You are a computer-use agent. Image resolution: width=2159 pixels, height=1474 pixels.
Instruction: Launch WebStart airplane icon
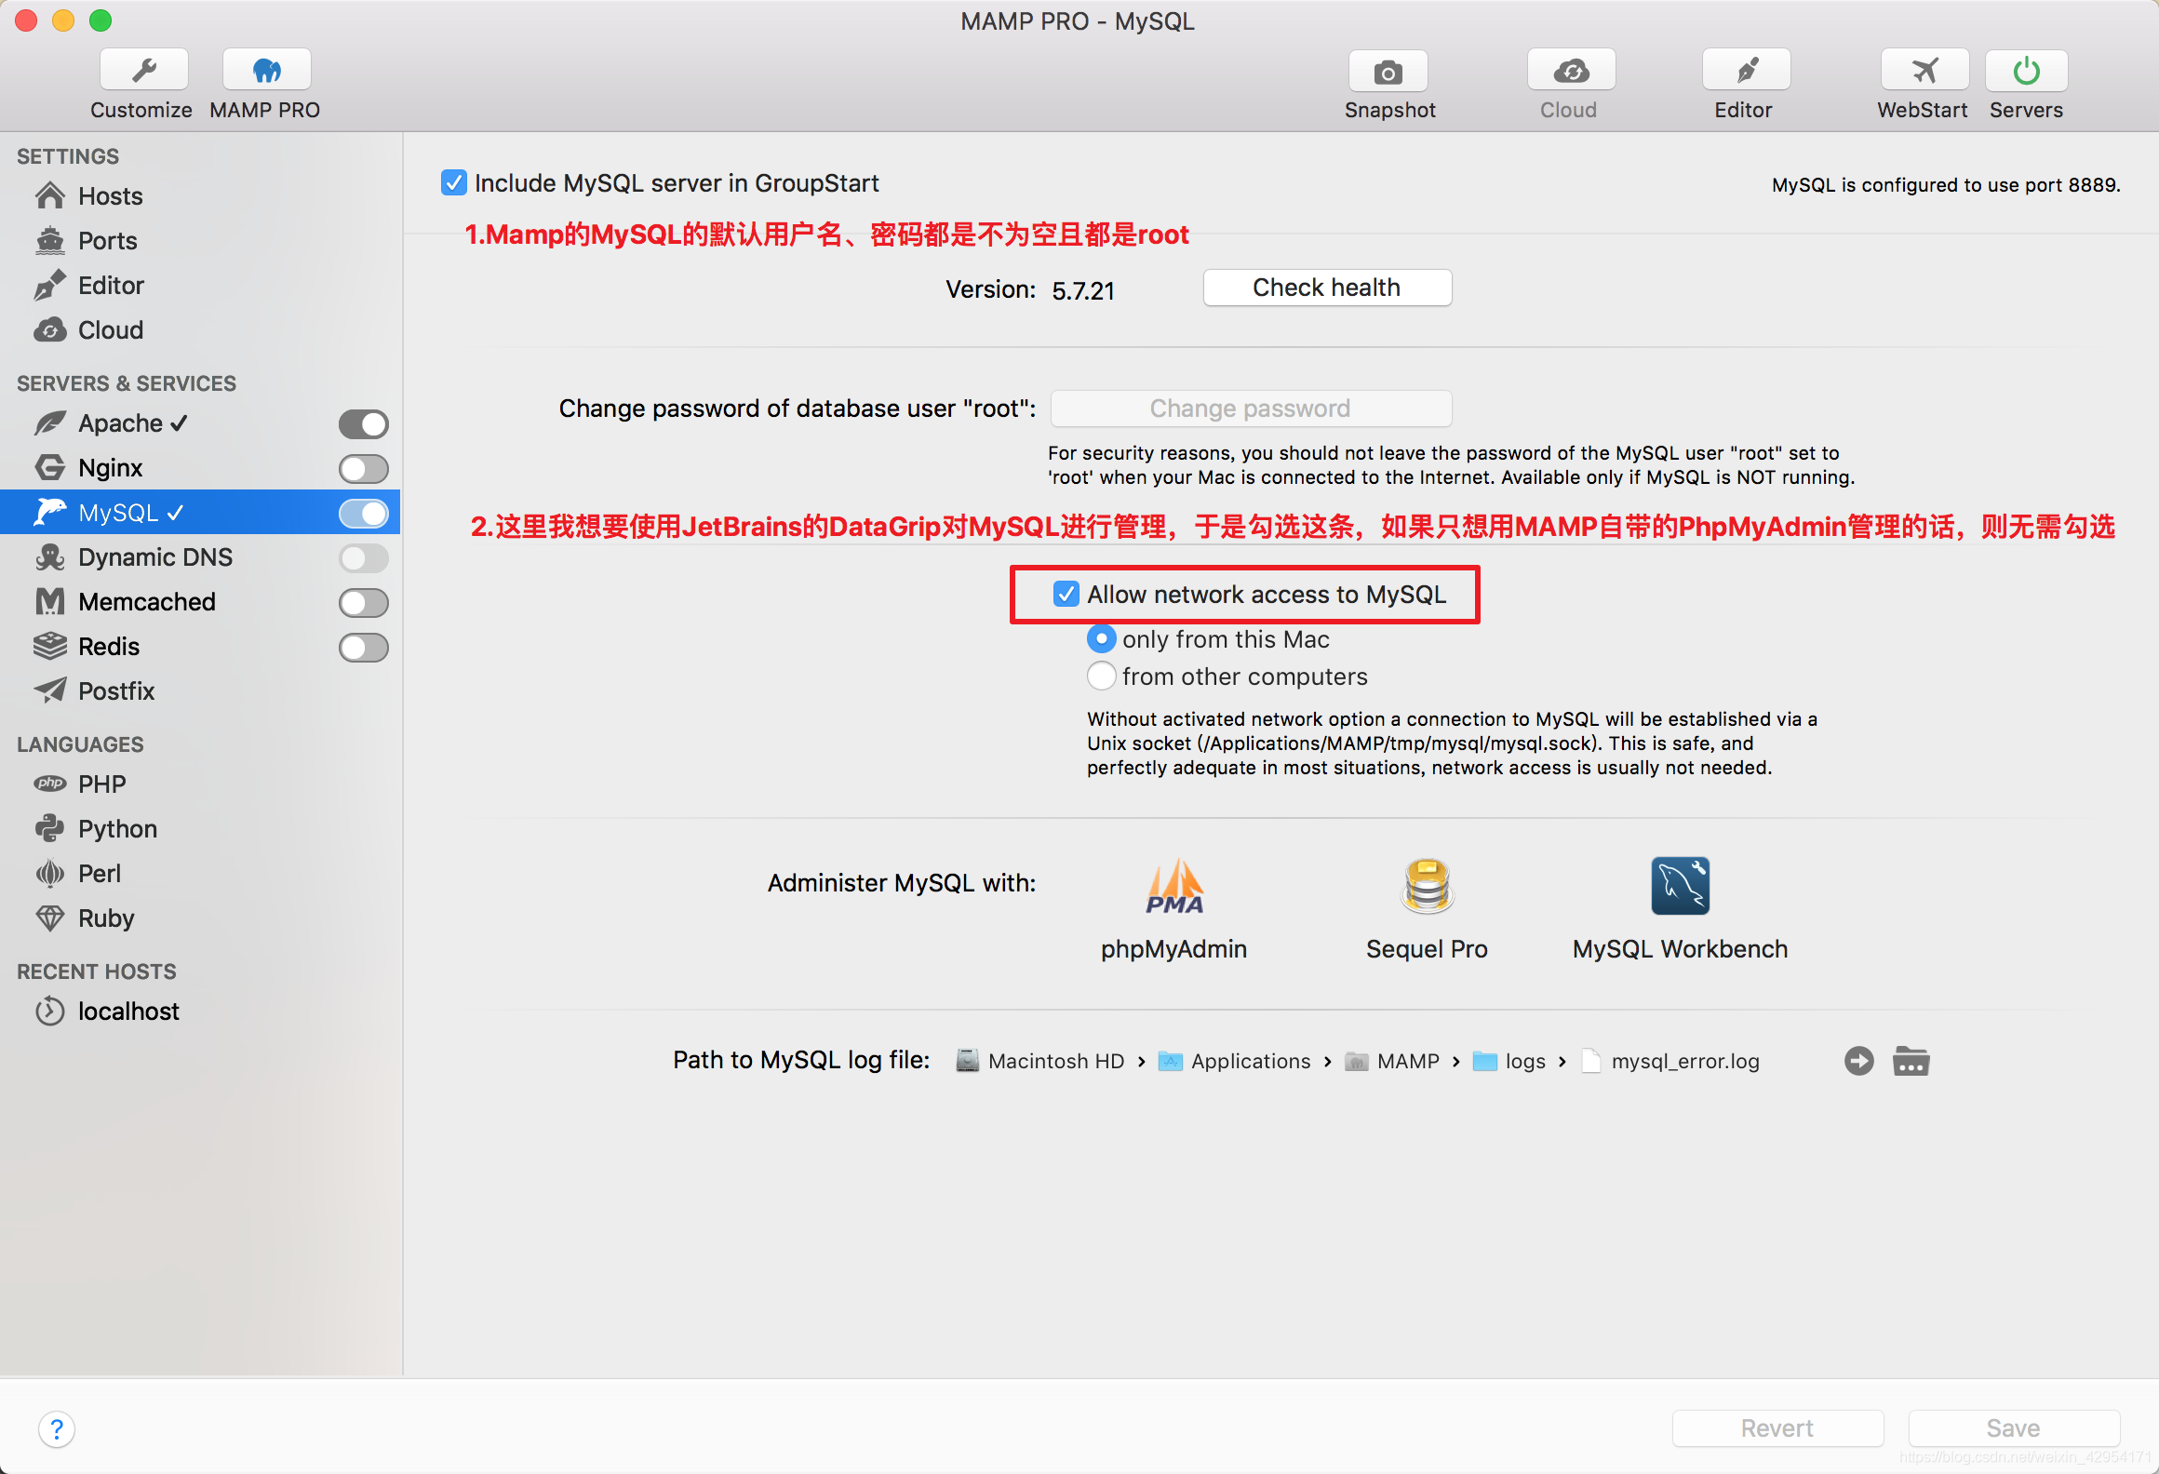(1924, 71)
